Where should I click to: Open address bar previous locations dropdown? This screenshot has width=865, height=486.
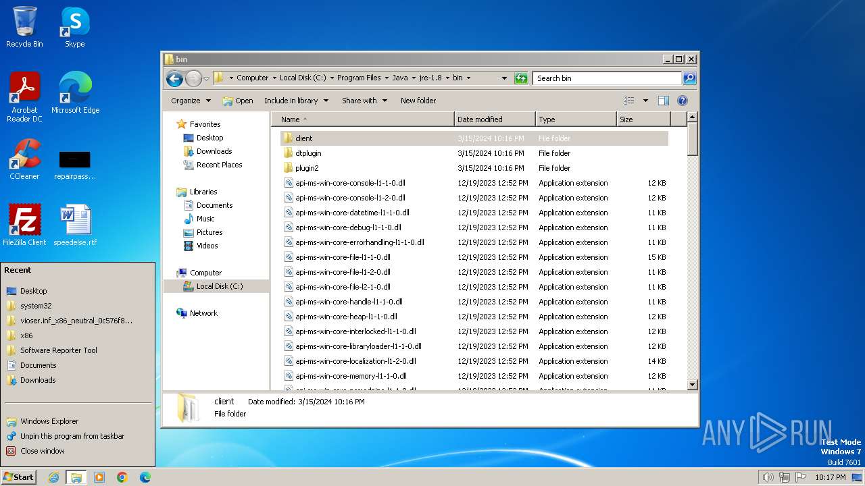pos(504,78)
